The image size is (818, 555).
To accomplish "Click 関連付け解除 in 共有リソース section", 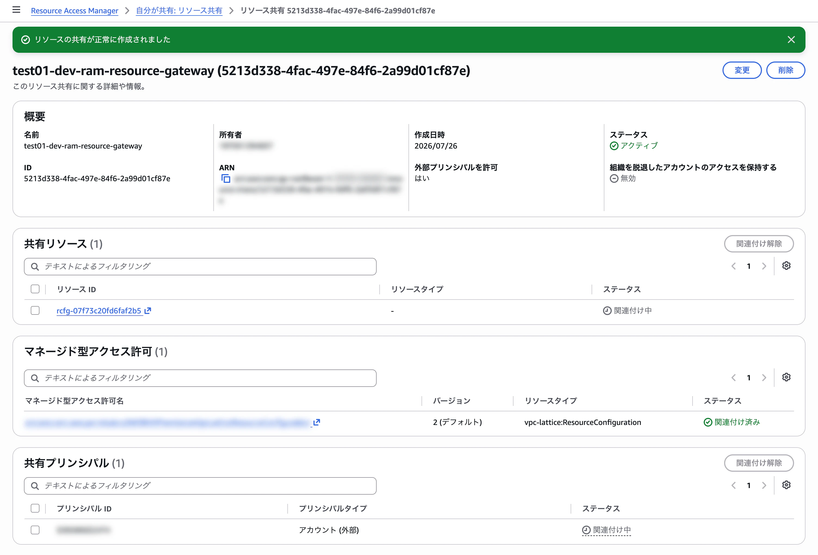I will point(759,243).
